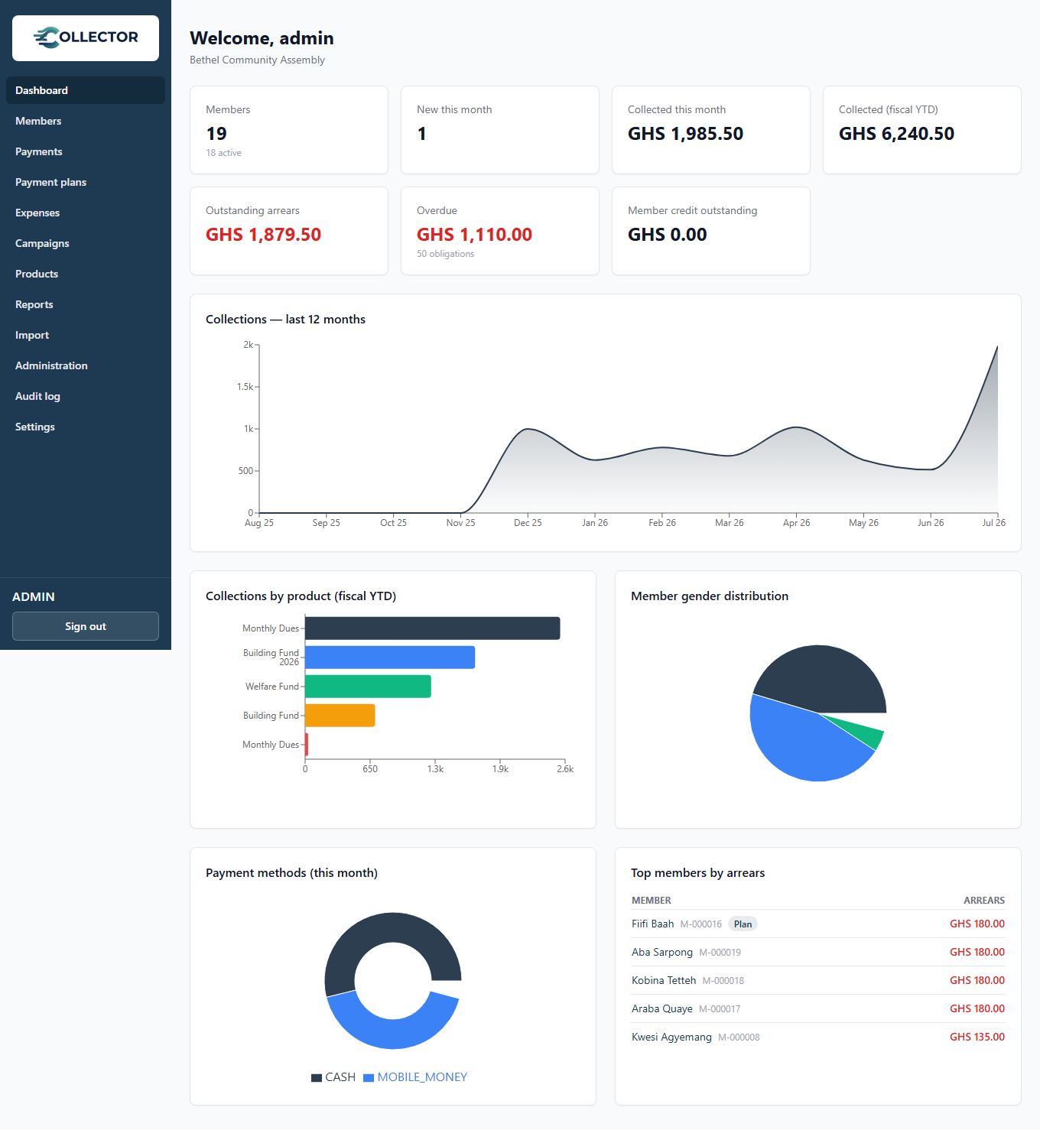Click the '18 active' text

coord(223,153)
